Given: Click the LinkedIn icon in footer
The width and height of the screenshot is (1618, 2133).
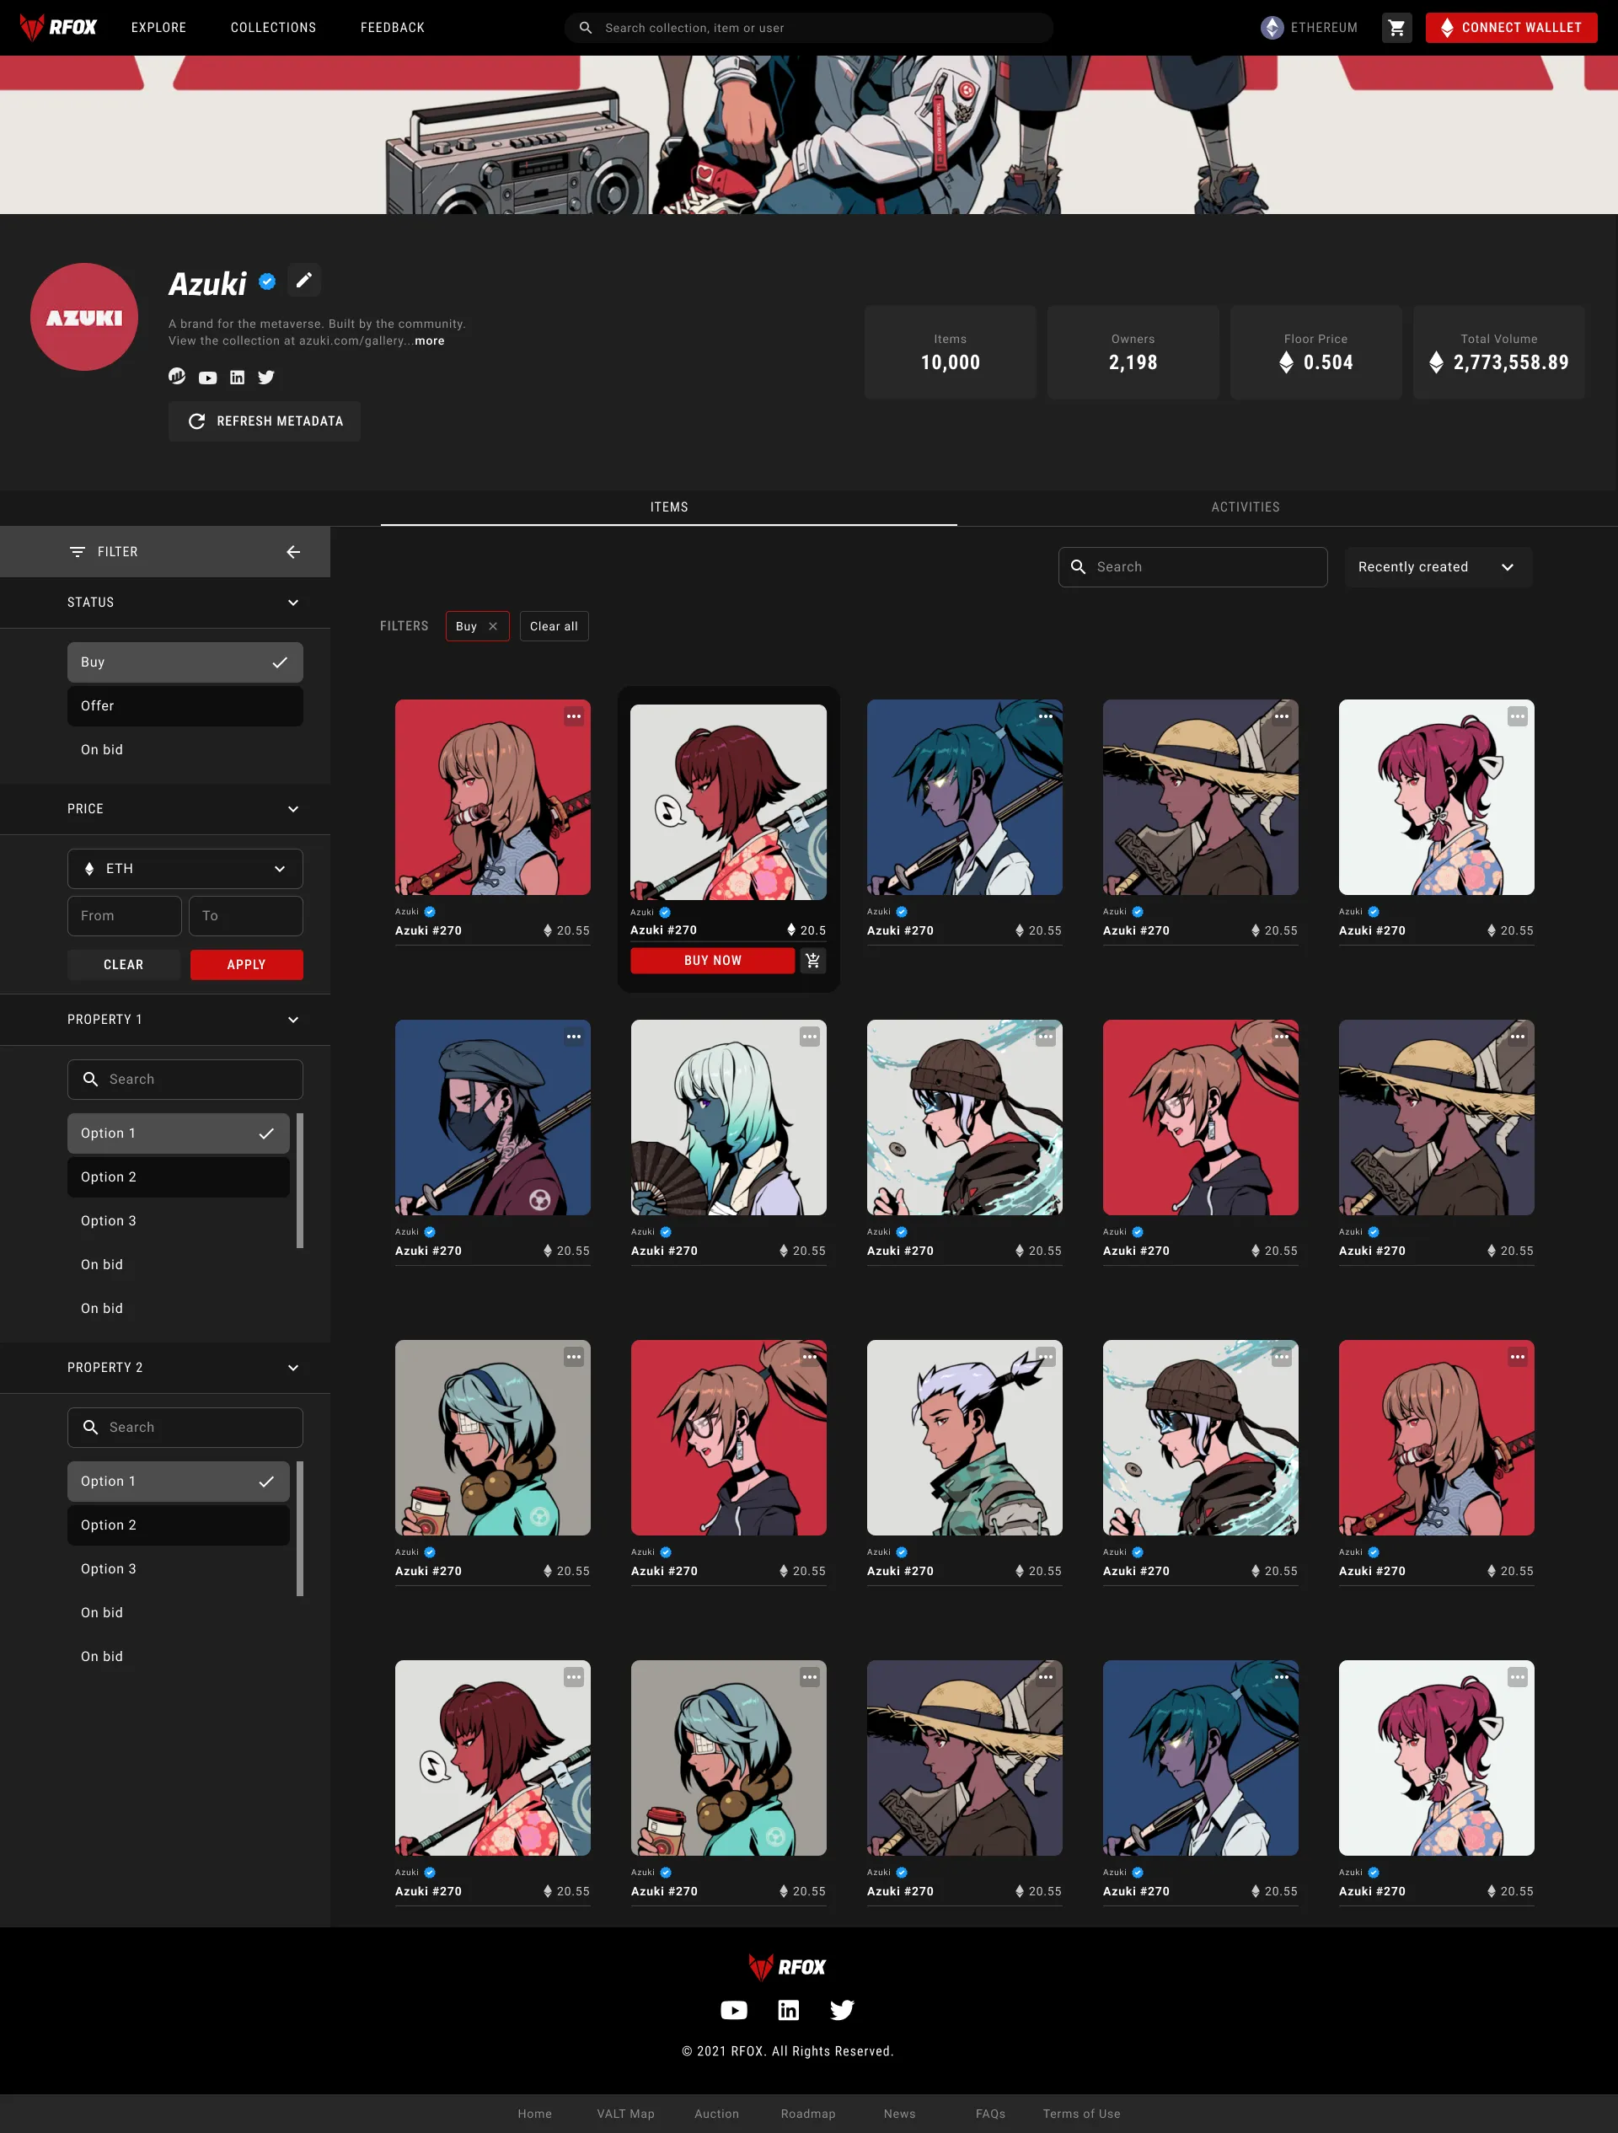Looking at the screenshot, I should [788, 2010].
